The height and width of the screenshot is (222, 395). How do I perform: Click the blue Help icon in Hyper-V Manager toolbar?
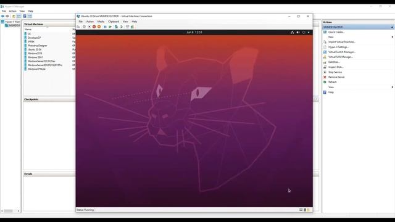(25, 16)
